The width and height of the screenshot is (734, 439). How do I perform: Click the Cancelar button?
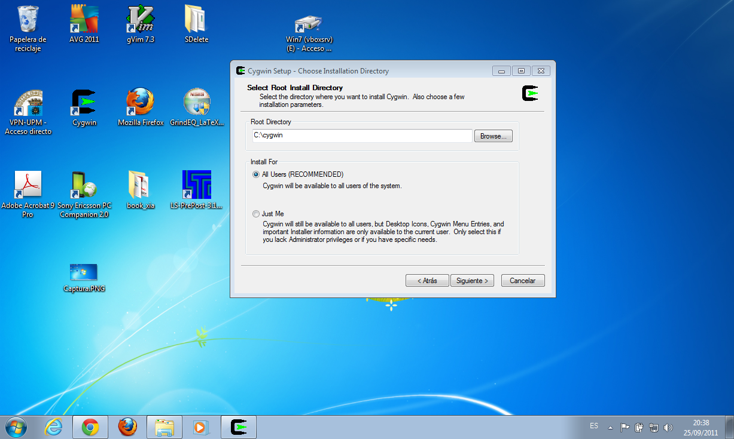pos(523,281)
